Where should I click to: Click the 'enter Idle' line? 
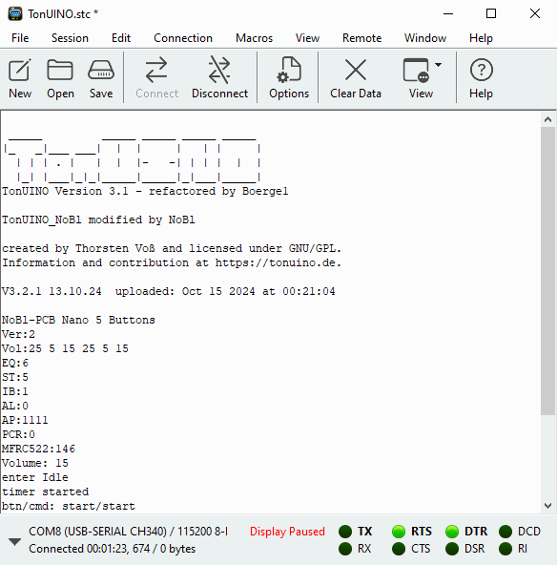point(35,477)
